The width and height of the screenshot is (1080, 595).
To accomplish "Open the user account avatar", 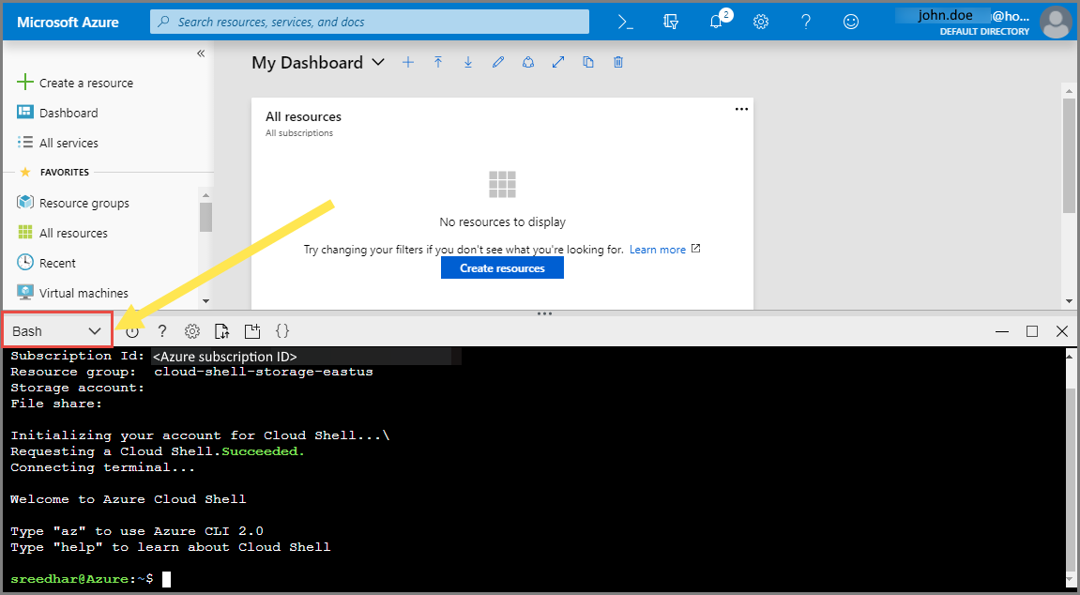I will pos(1056,22).
